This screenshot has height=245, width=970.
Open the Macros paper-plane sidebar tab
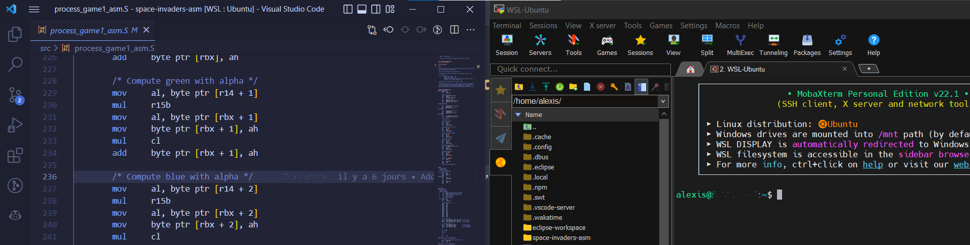click(501, 138)
